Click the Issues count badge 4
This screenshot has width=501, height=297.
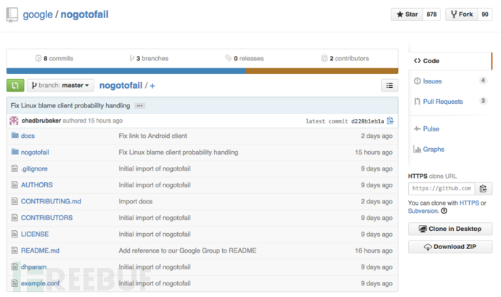coord(483,81)
